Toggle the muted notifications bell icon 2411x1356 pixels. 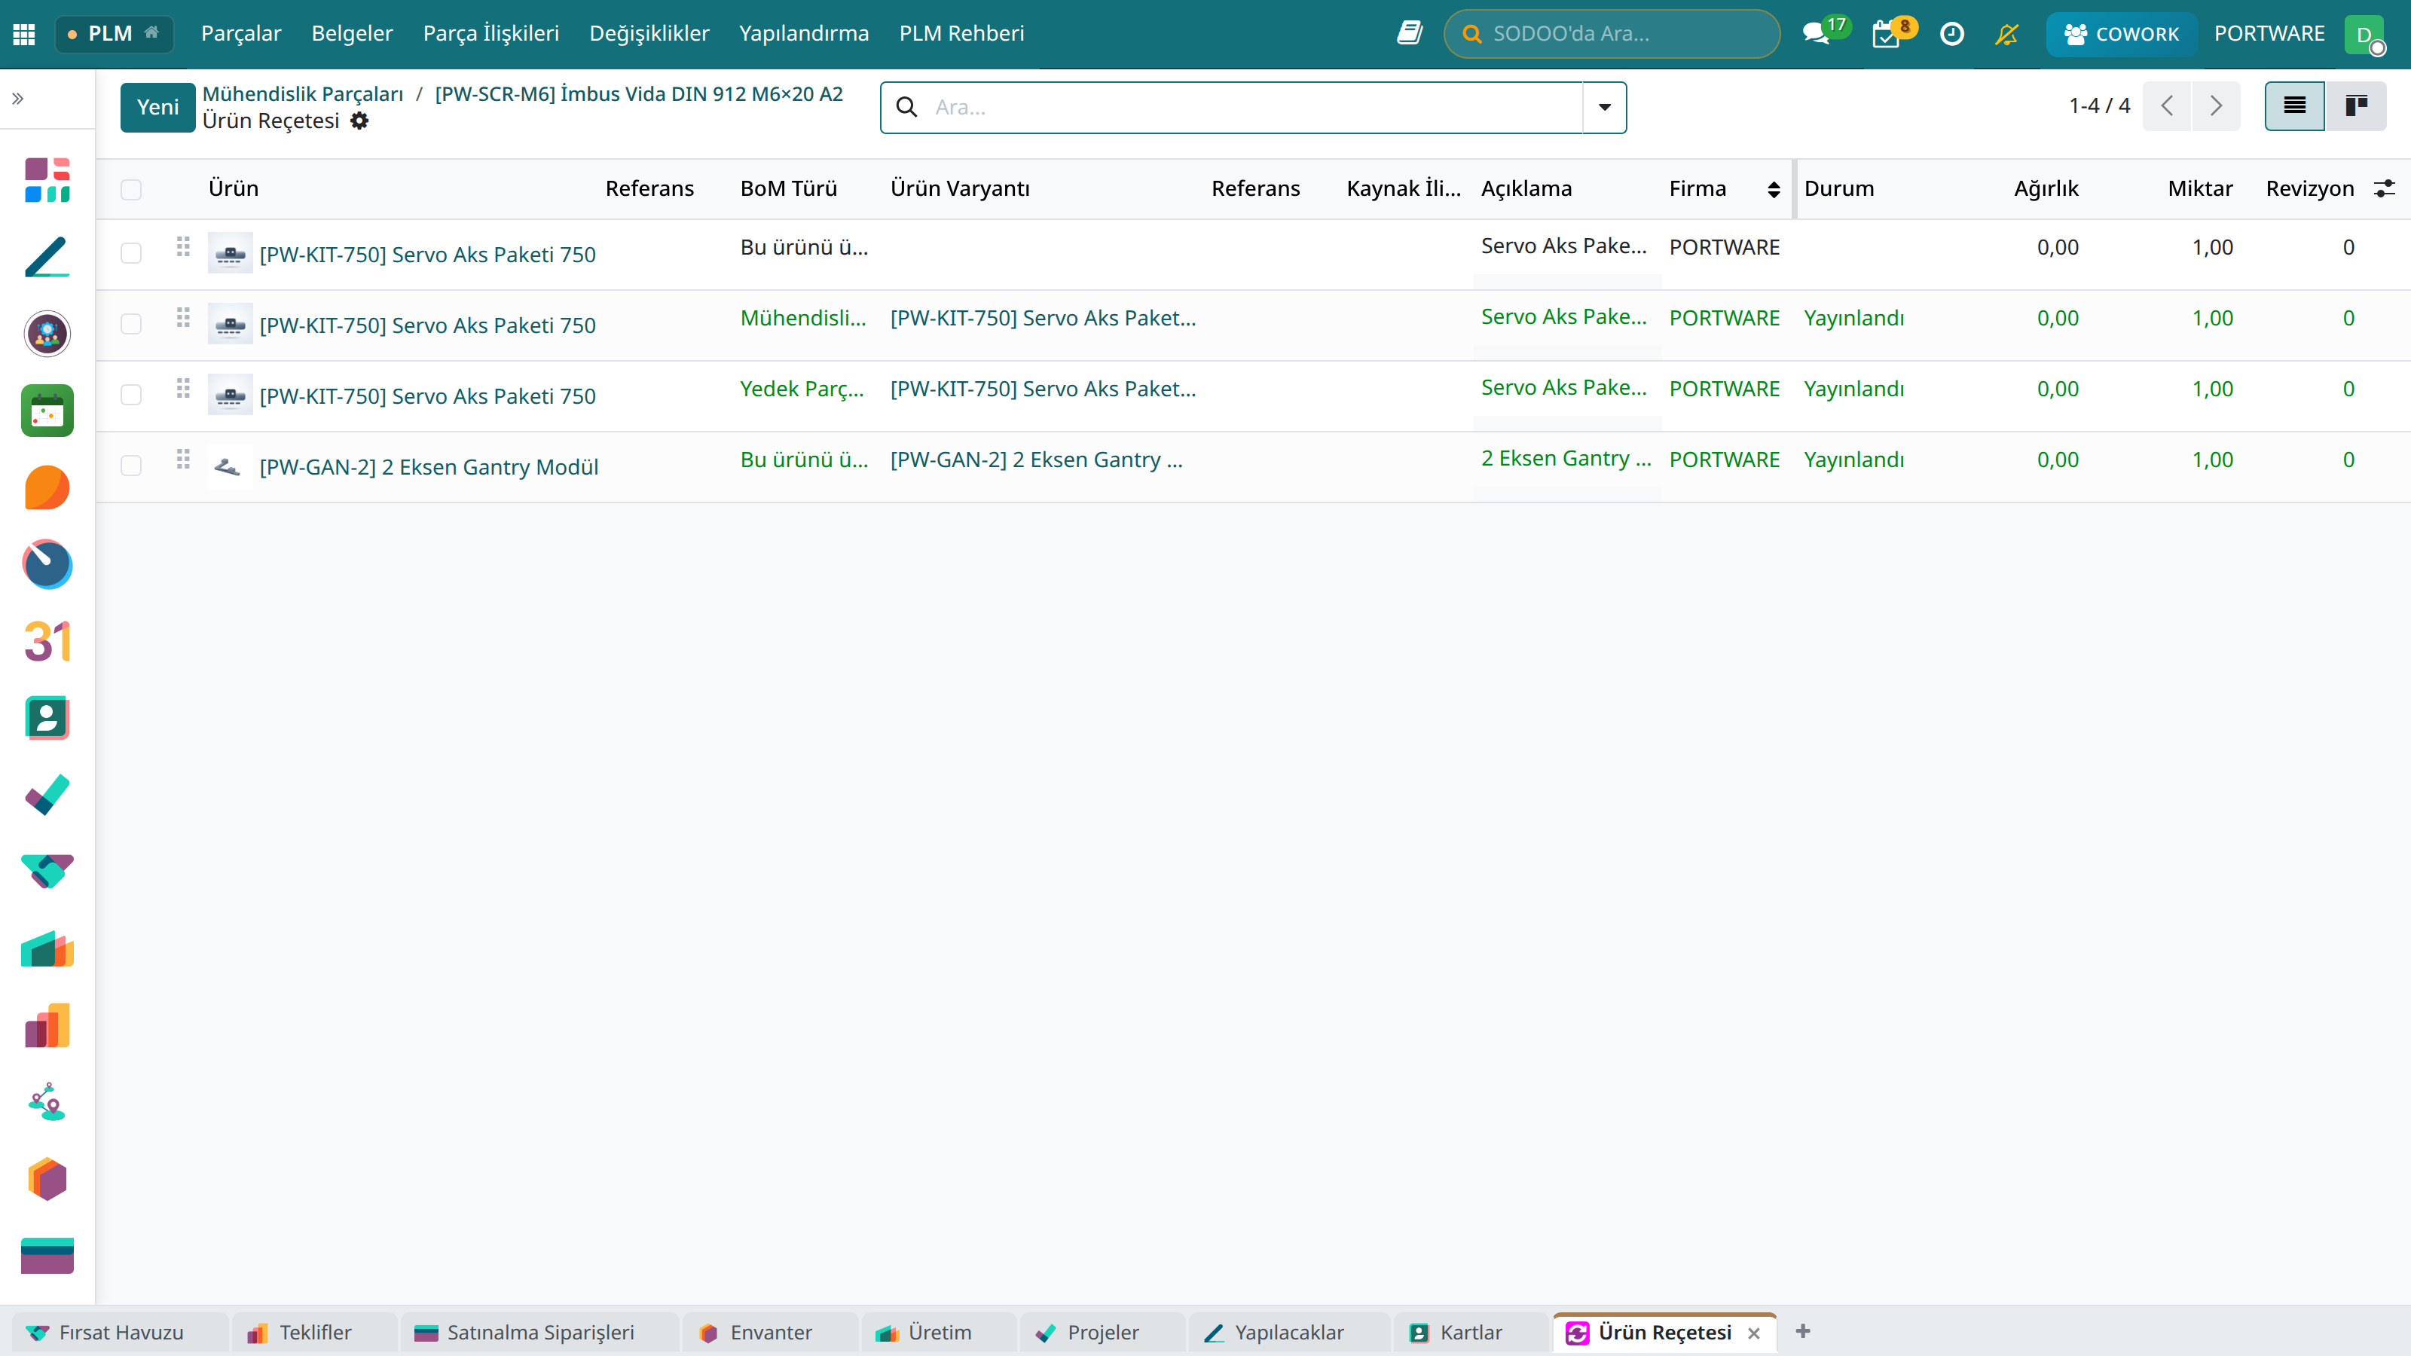click(x=2006, y=34)
